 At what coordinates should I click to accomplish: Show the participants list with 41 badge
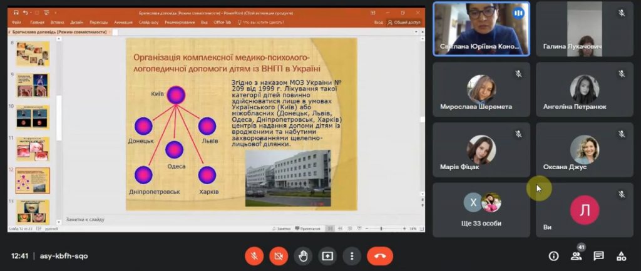pos(576,256)
